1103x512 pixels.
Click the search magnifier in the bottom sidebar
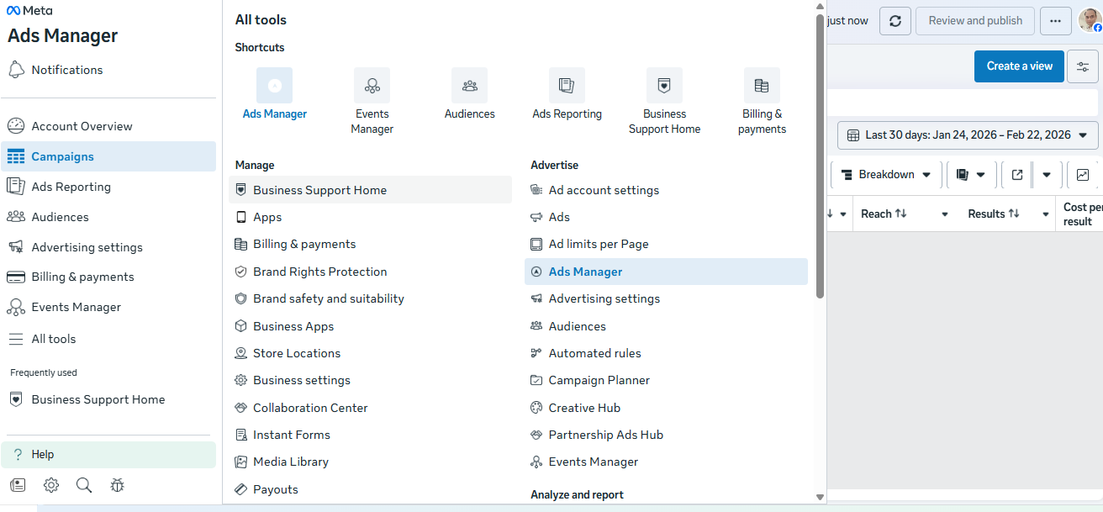84,485
